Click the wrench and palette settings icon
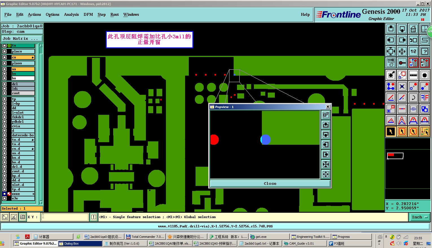 (x=391, y=62)
